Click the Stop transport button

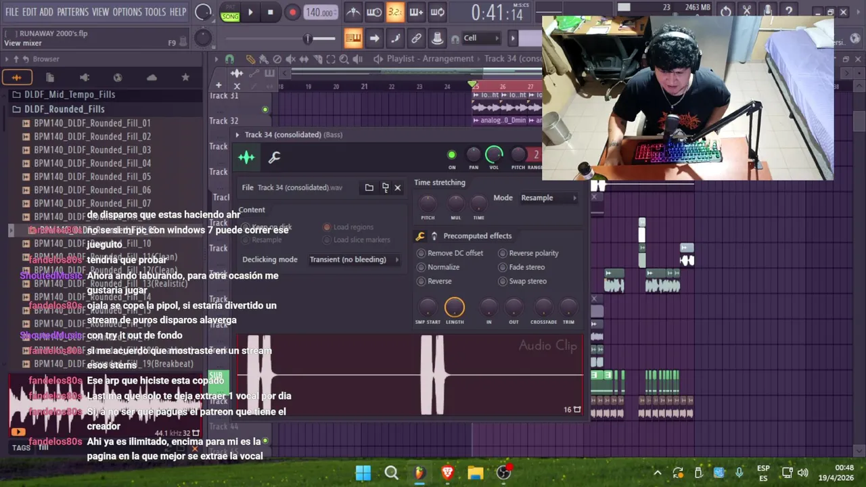tap(271, 12)
